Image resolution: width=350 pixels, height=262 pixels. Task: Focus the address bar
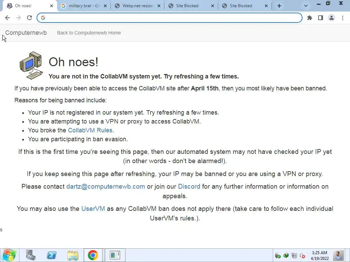[170, 18]
